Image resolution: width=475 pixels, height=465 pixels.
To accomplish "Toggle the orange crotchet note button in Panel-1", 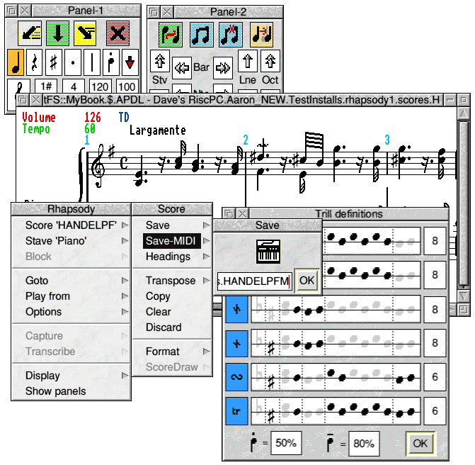I will (x=16, y=62).
